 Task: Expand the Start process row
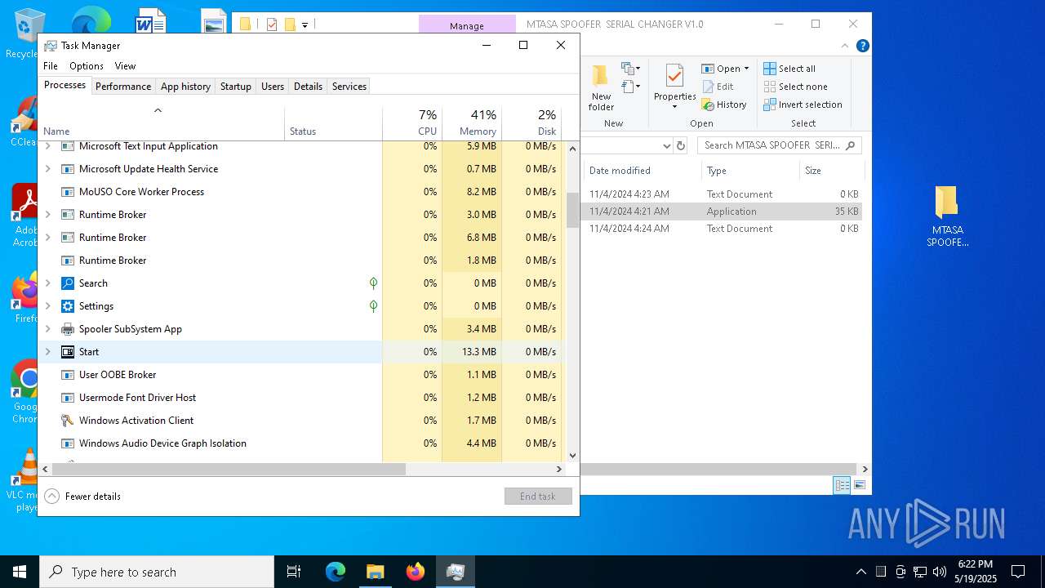click(47, 352)
